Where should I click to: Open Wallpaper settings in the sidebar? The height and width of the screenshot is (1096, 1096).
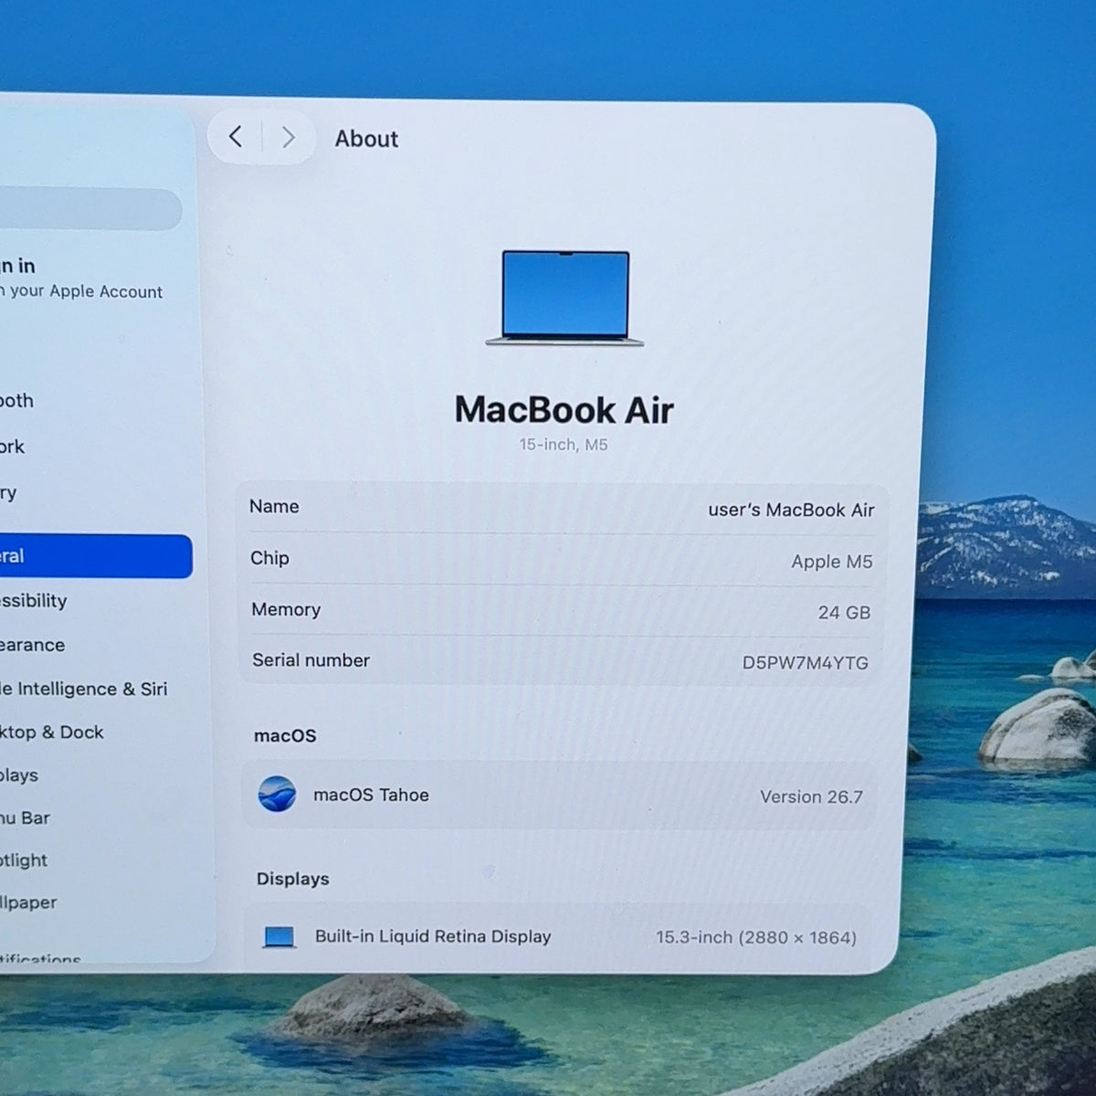point(28,902)
